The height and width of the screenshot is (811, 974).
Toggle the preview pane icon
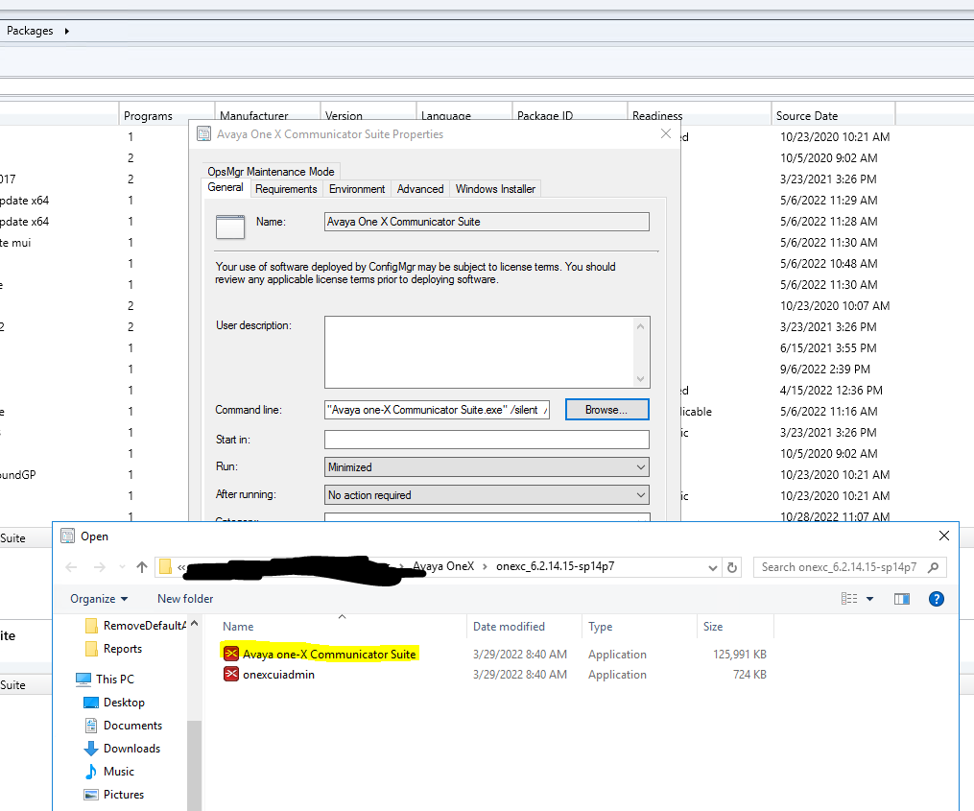[x=902, y=599]
